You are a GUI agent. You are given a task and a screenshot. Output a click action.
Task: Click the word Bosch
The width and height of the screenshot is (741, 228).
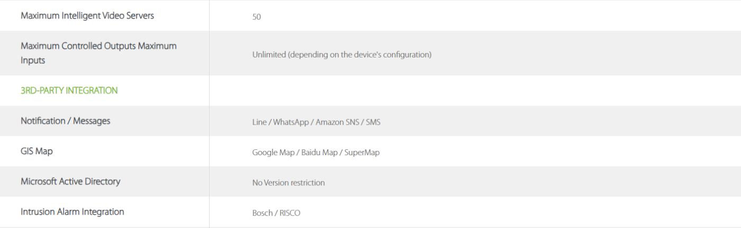pyautogui.click(x=262, y=213)
